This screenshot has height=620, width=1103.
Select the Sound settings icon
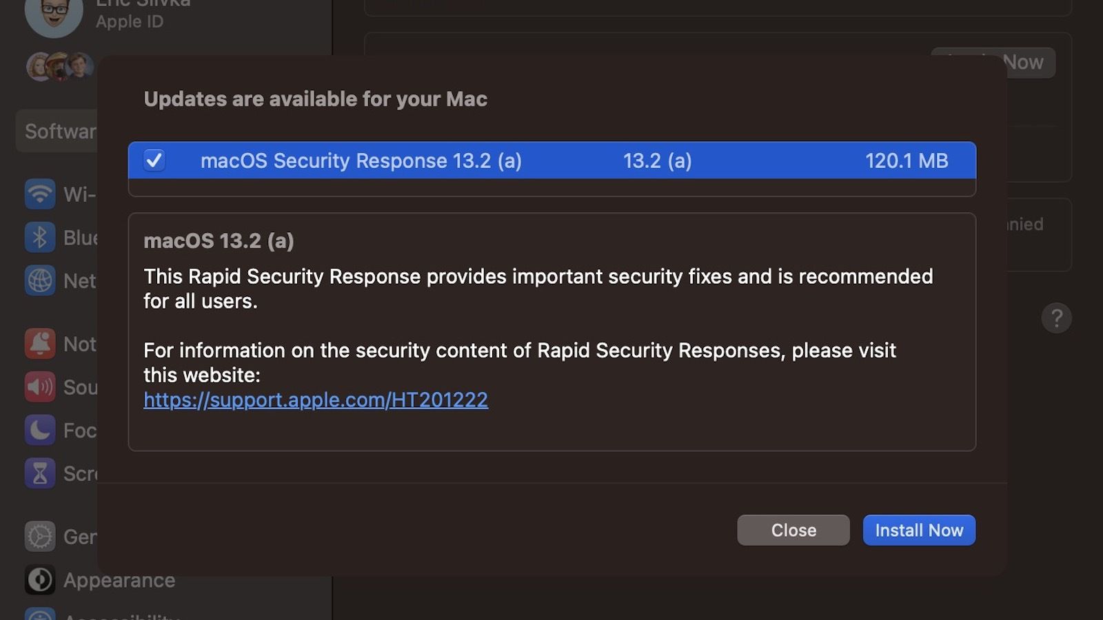41,387
